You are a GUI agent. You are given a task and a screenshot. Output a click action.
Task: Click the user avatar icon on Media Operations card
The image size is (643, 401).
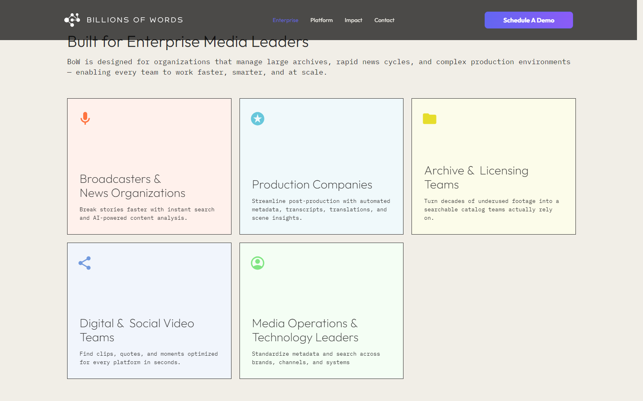(x=258, y=263)
